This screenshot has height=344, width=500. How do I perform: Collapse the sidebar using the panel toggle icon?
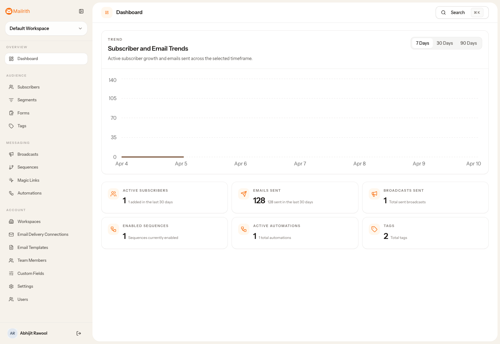[81, 11]
